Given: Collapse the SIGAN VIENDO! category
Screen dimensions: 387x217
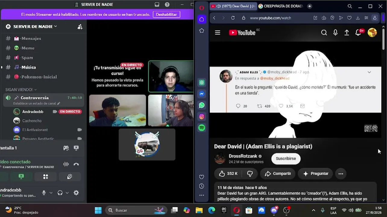Looking at the screenshot, I should coord(21,90).
